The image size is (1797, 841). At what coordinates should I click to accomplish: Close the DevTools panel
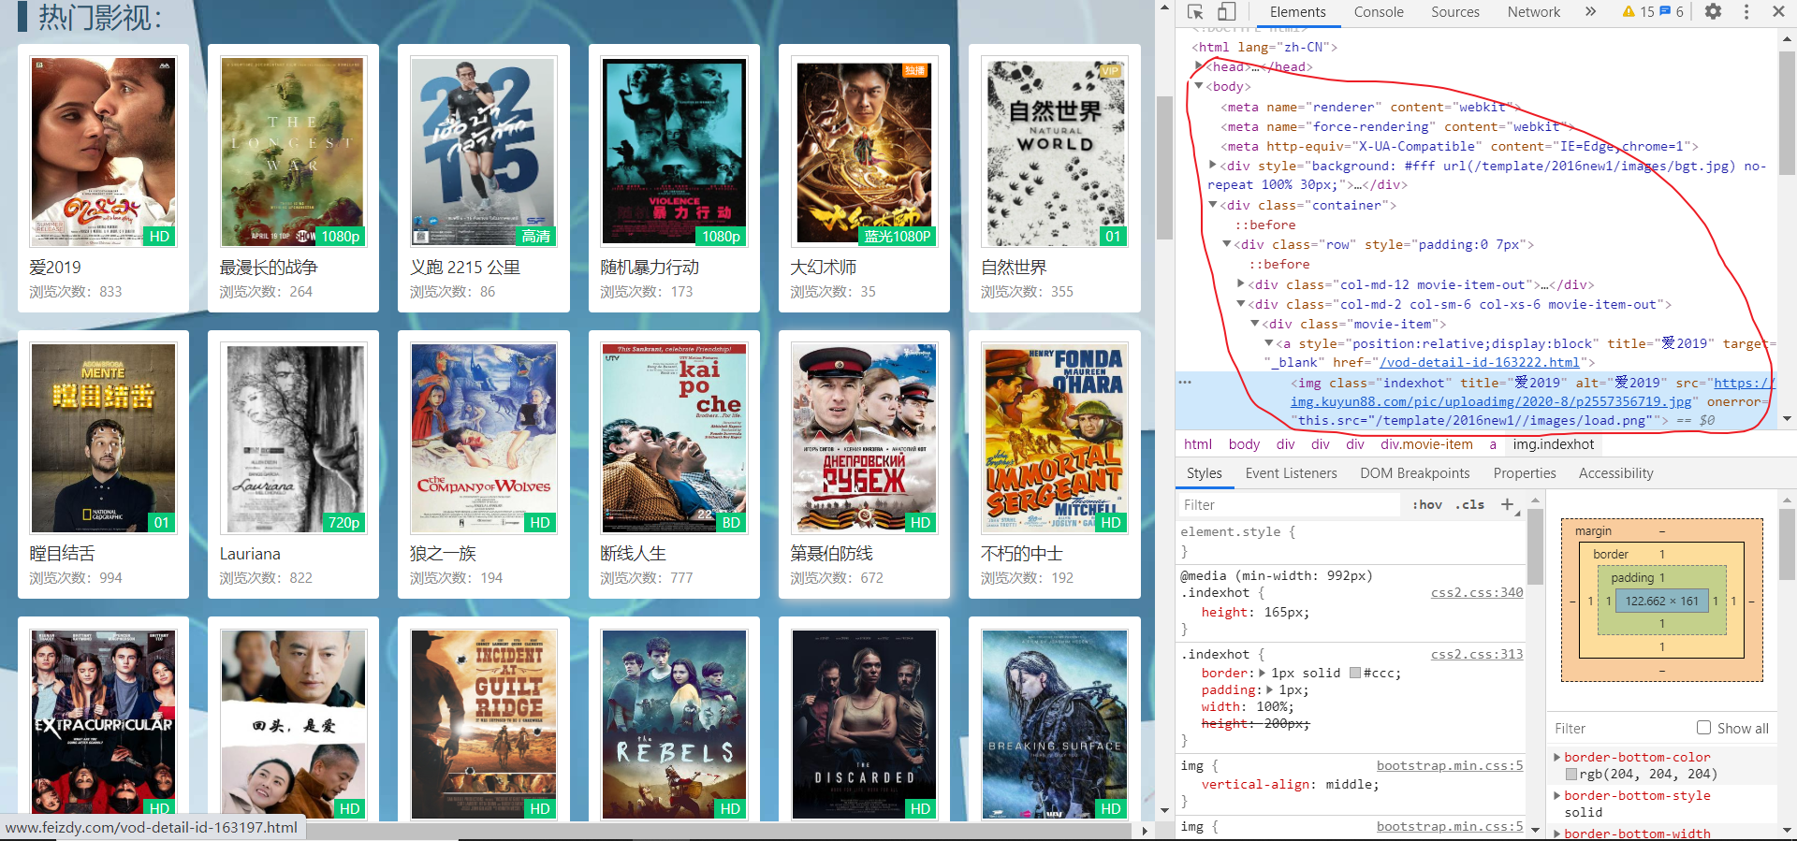tap(1778, 12)
